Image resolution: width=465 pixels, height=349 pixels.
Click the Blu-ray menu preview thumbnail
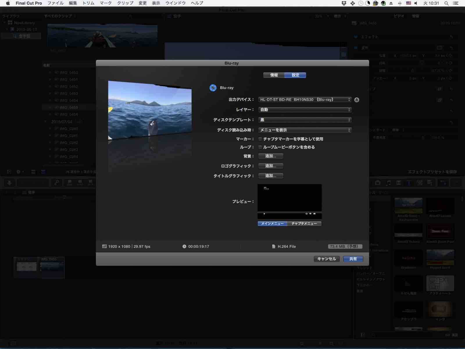[289, 201]
